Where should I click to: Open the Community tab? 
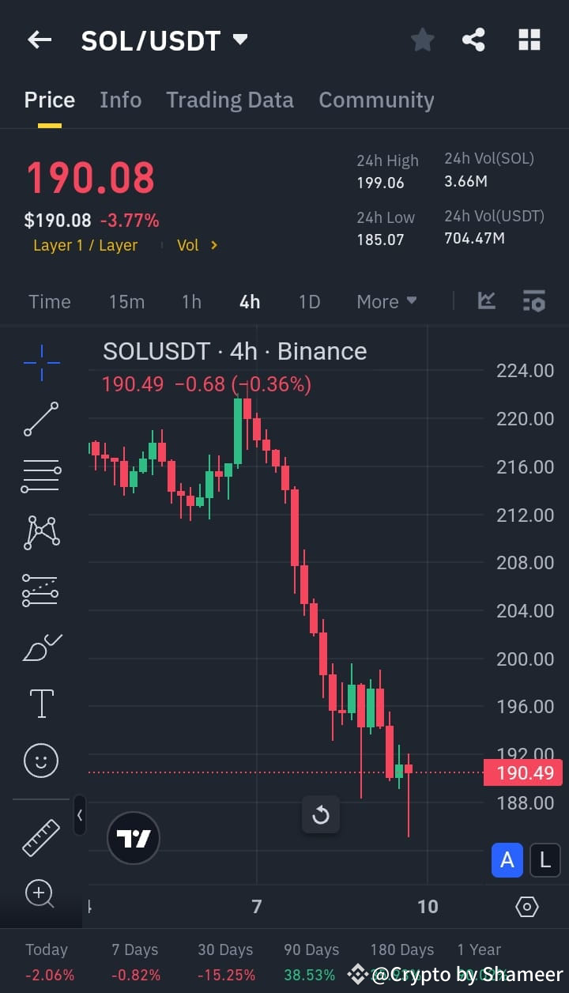376,100
